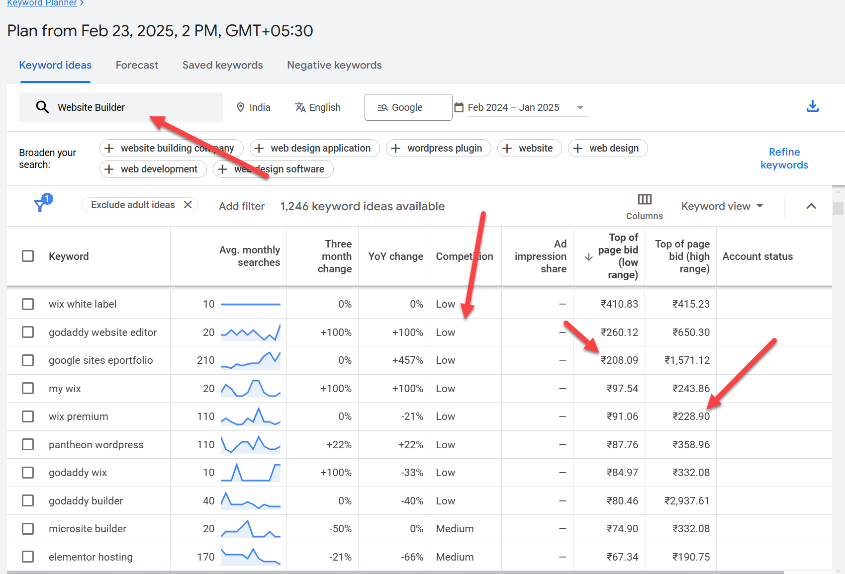This screenshot has height=574, width=845.
Task: Check the 'wix premium' row
Action: pos(28,416)
